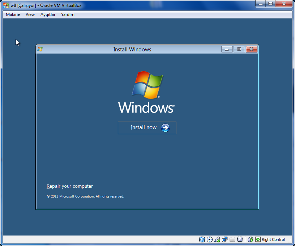Click the Windows flag icon in Install Windows title bar
Screen dimensions: 295x246
click(40, 49)
